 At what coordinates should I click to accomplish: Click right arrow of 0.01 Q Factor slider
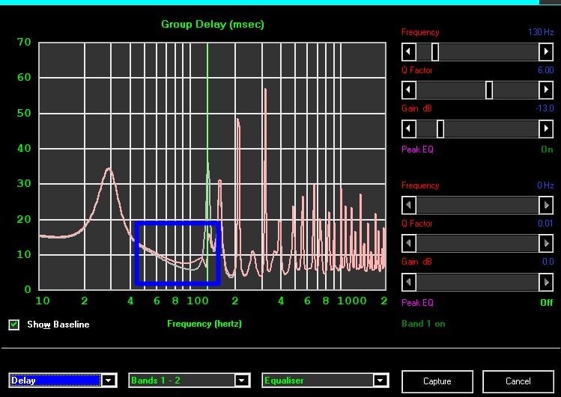pyautogui.click(x=546, y=244)
